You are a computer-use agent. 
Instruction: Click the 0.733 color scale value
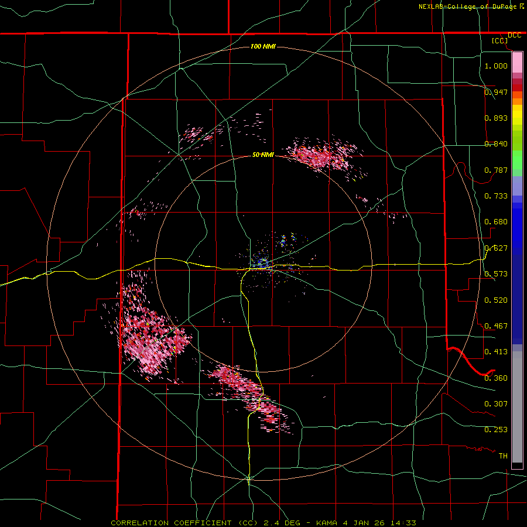[x=496, y=196]
